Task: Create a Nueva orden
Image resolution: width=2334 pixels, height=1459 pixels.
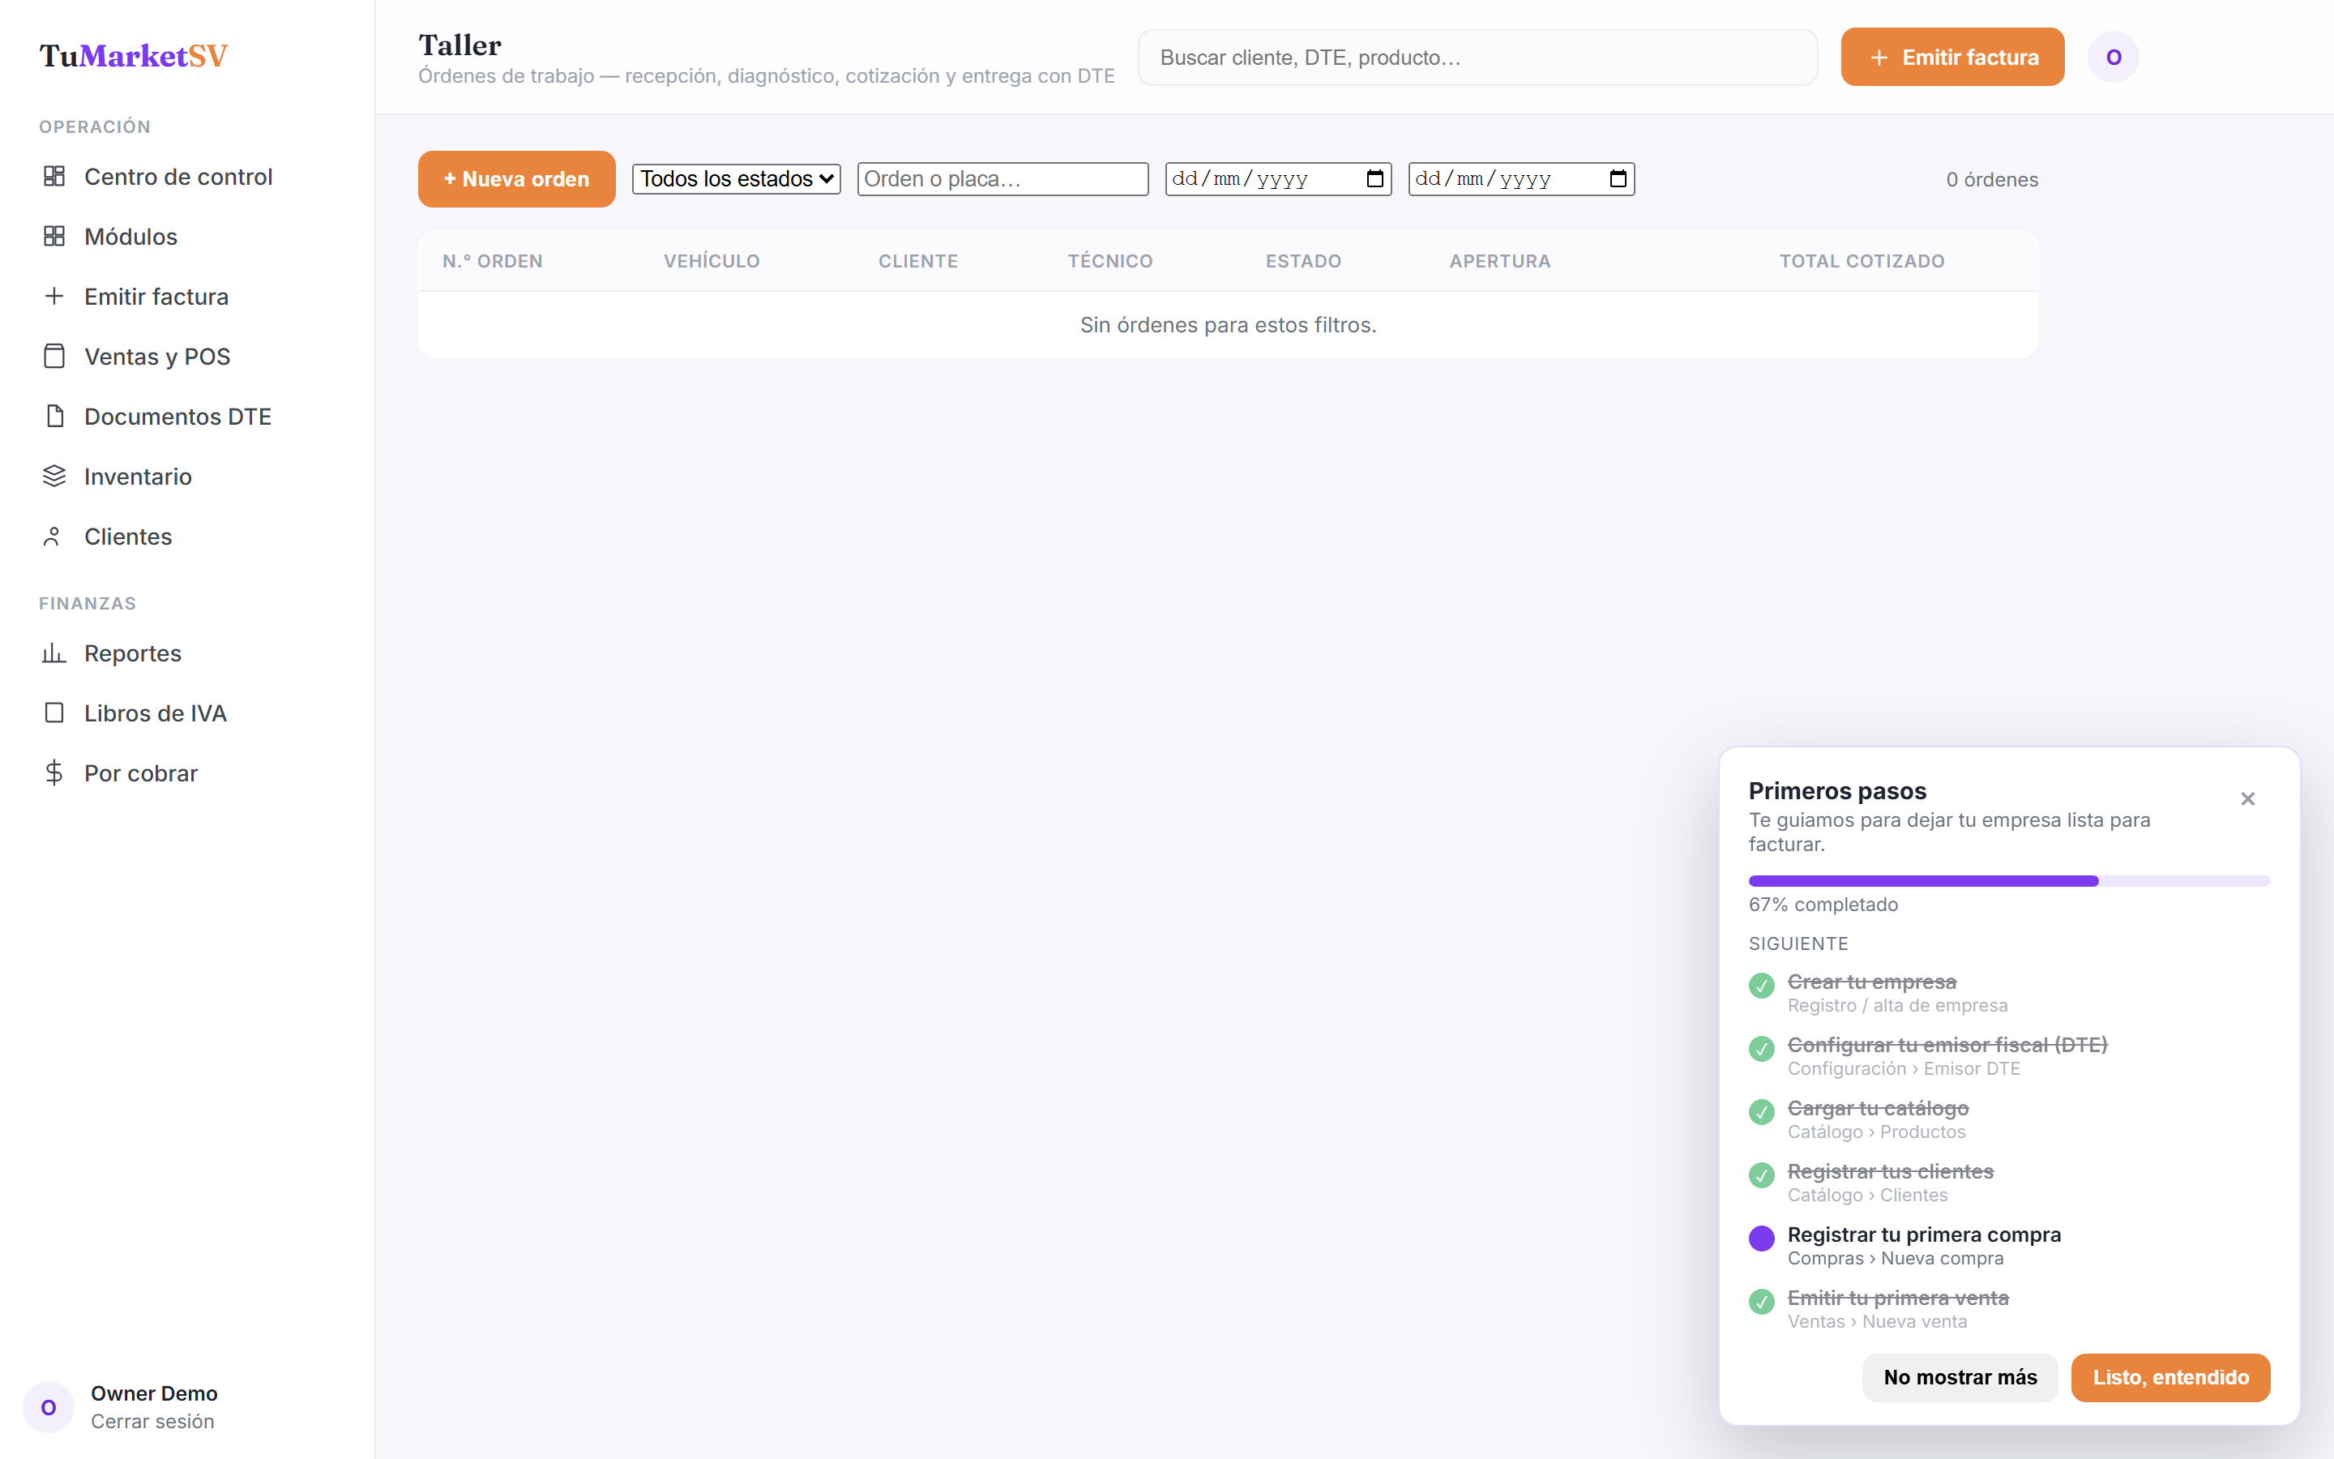Action: 516,178
